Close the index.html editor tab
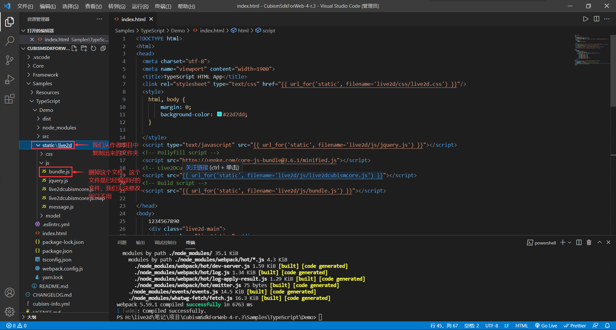 click(151, 19)
